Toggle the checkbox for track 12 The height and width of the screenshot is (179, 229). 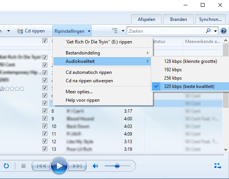[45, 141]
